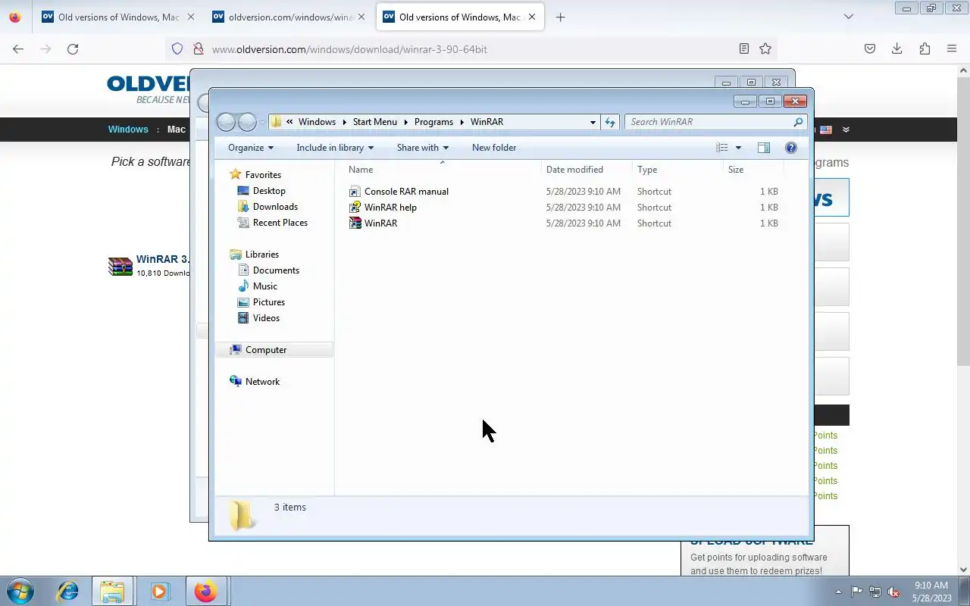The width and height of the screenshot is (970, 606).
Task: Click the volume tray icon
Action: point(894,592)
